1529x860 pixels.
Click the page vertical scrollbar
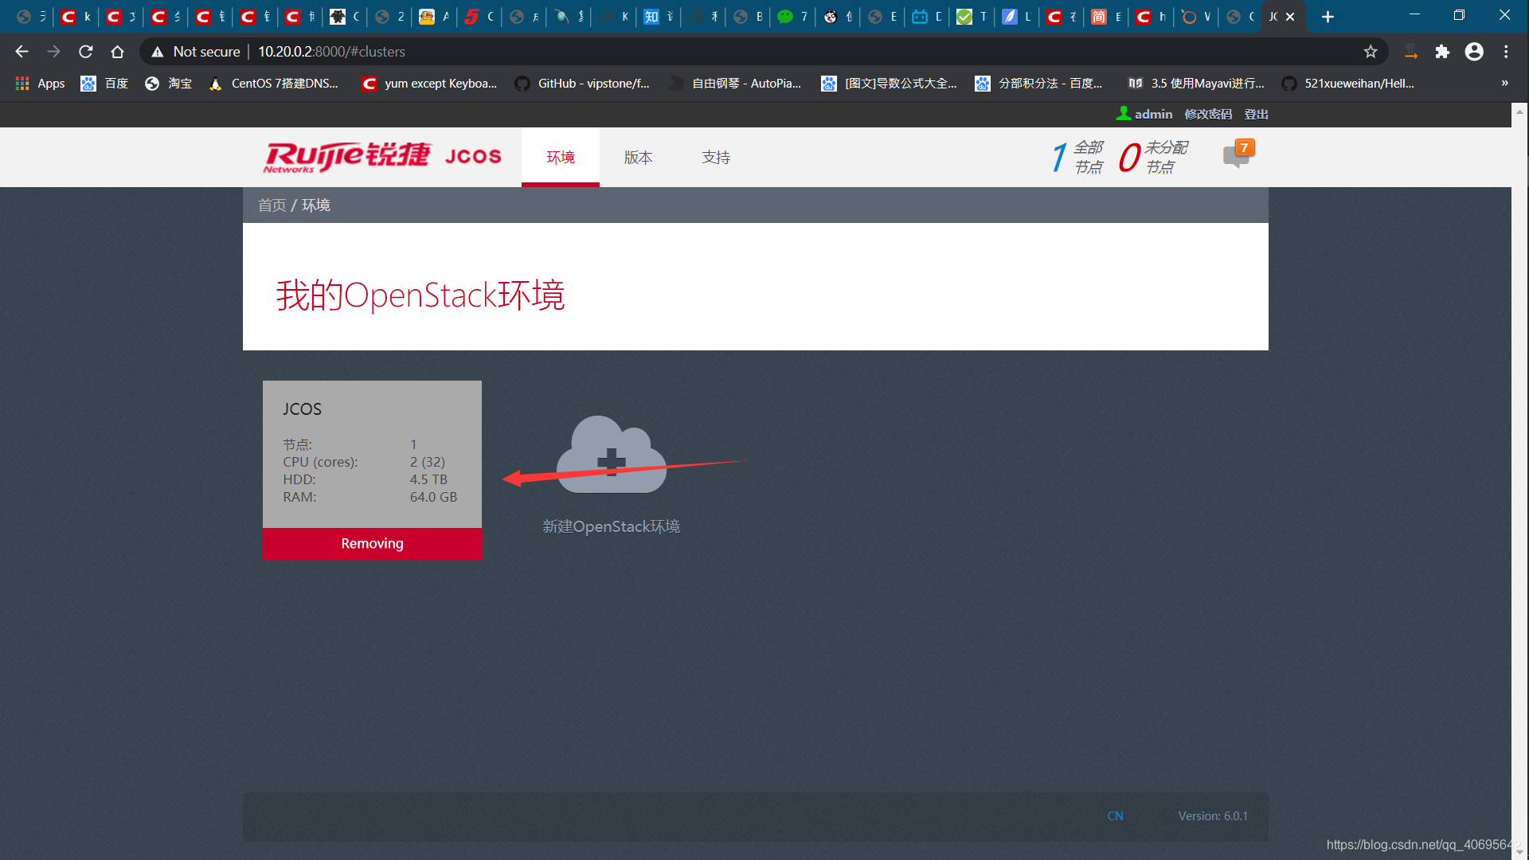coord(1519,481)
